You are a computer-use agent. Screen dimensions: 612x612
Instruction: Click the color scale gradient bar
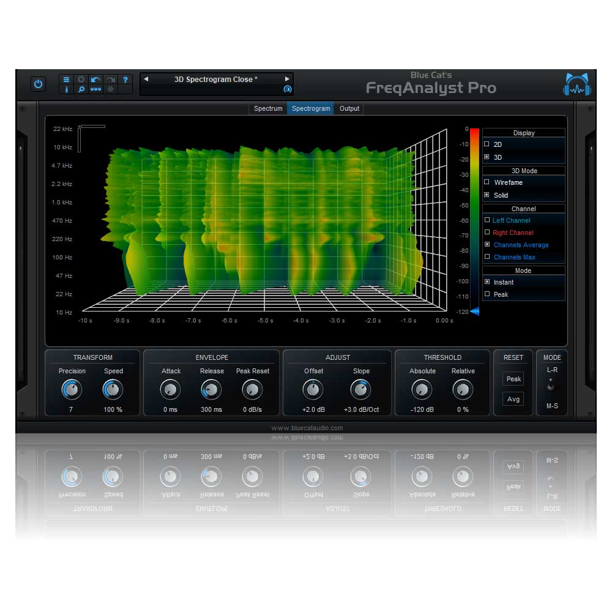click(x=475, y=218)
